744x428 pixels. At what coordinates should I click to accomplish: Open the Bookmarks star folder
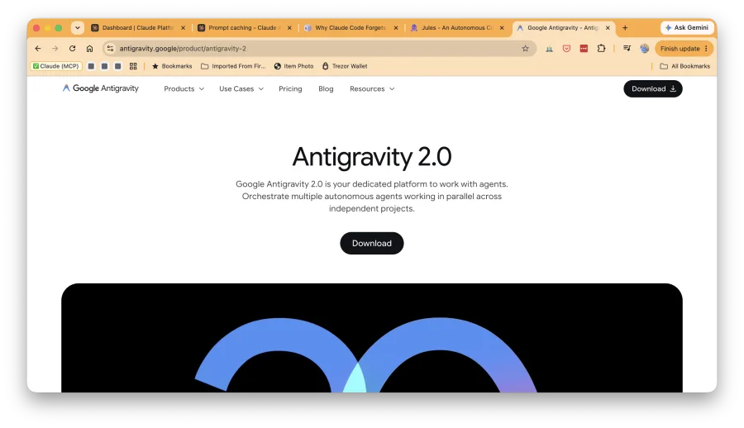click(x=172, y=66)
